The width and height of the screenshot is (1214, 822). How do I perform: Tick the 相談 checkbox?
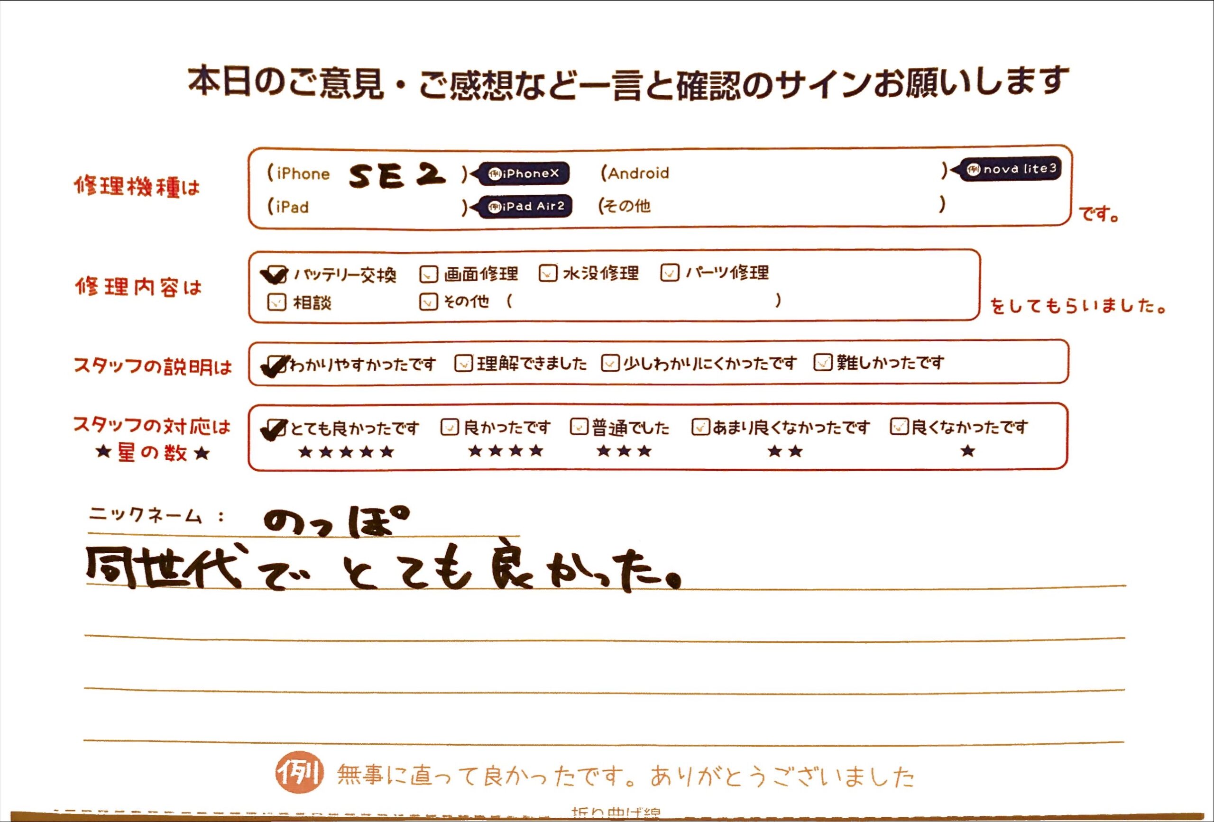(276, 302)
